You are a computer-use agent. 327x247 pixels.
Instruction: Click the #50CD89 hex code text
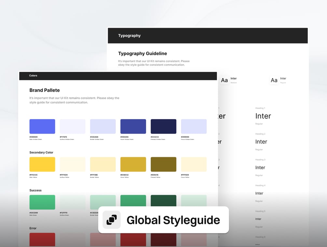[x=34, y=213]
